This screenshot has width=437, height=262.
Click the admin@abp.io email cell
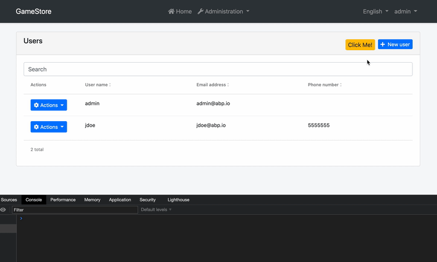[x=213, y=103]
